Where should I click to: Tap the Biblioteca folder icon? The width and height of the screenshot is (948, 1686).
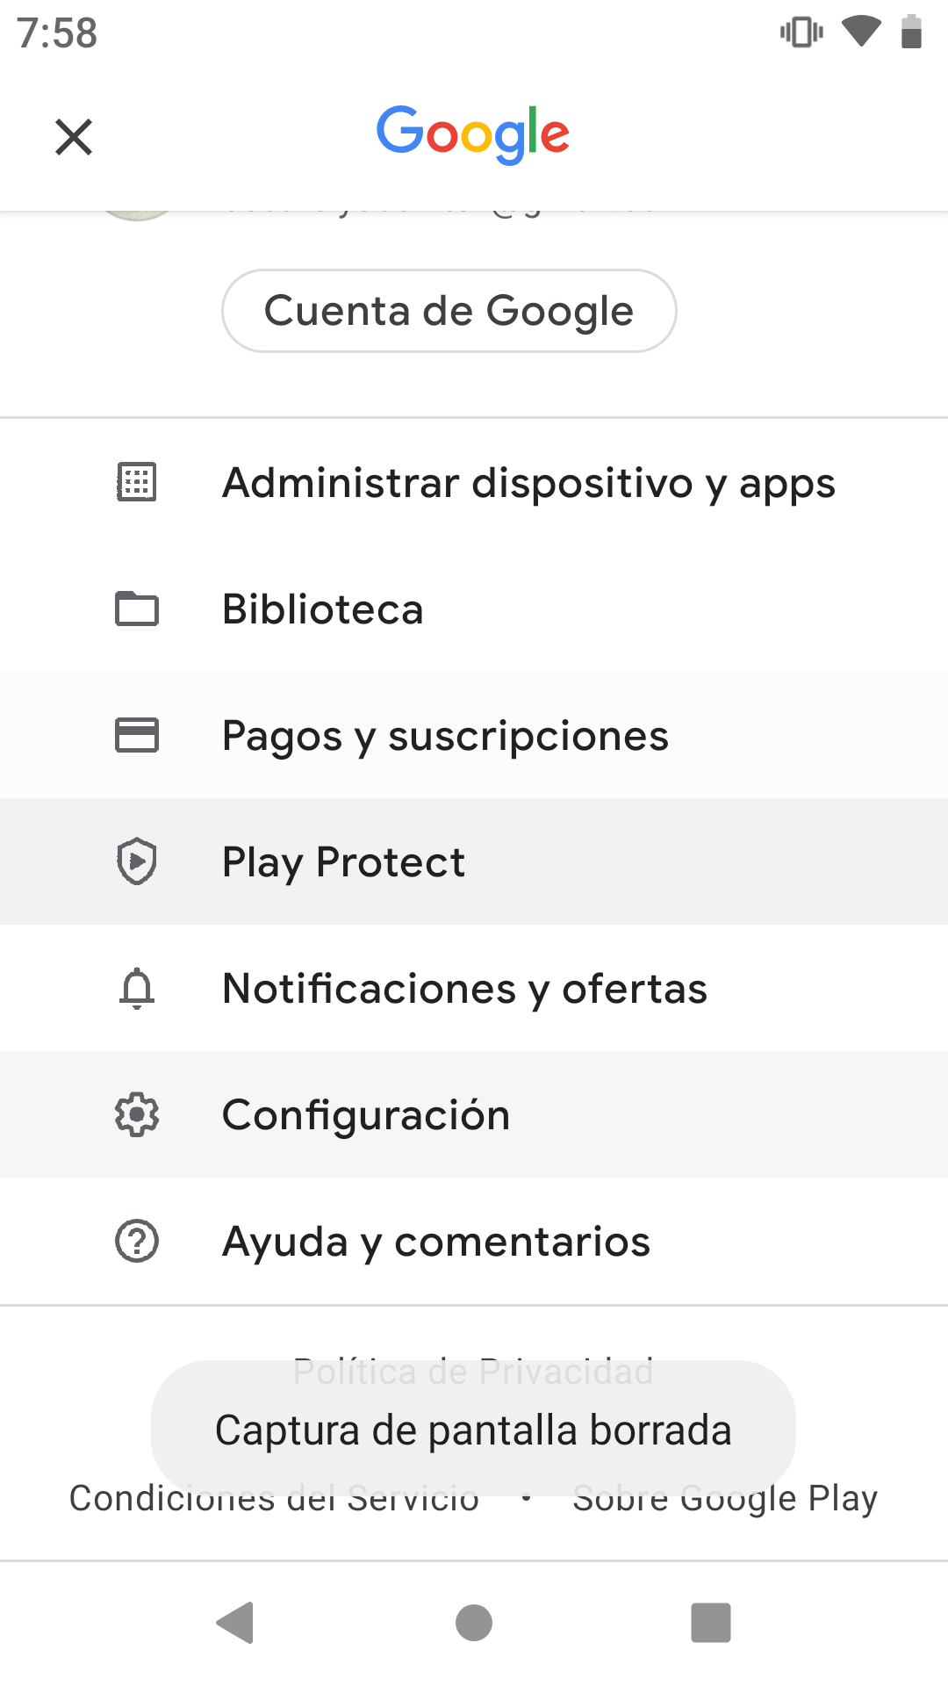(x=137, y=609)
